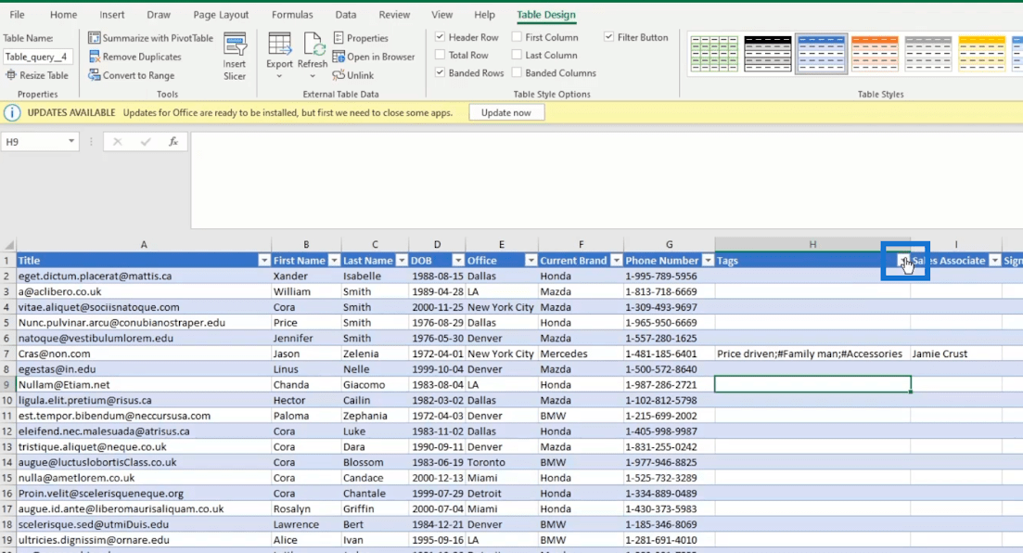Switch to the Page Layout tab
The height and width of the screenshot is (553, 1023).
click(221, 14)
